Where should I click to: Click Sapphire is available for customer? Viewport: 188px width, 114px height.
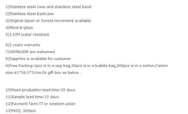(x=38, y=59)
